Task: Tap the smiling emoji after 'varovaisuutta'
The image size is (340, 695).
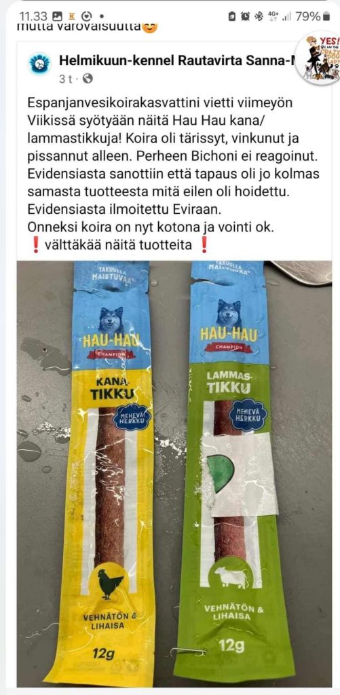Action: pyautogui.click(x=151, y=27)
